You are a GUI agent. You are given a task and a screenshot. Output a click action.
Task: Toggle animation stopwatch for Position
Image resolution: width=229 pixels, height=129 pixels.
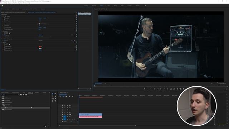(x=4, y=18)
